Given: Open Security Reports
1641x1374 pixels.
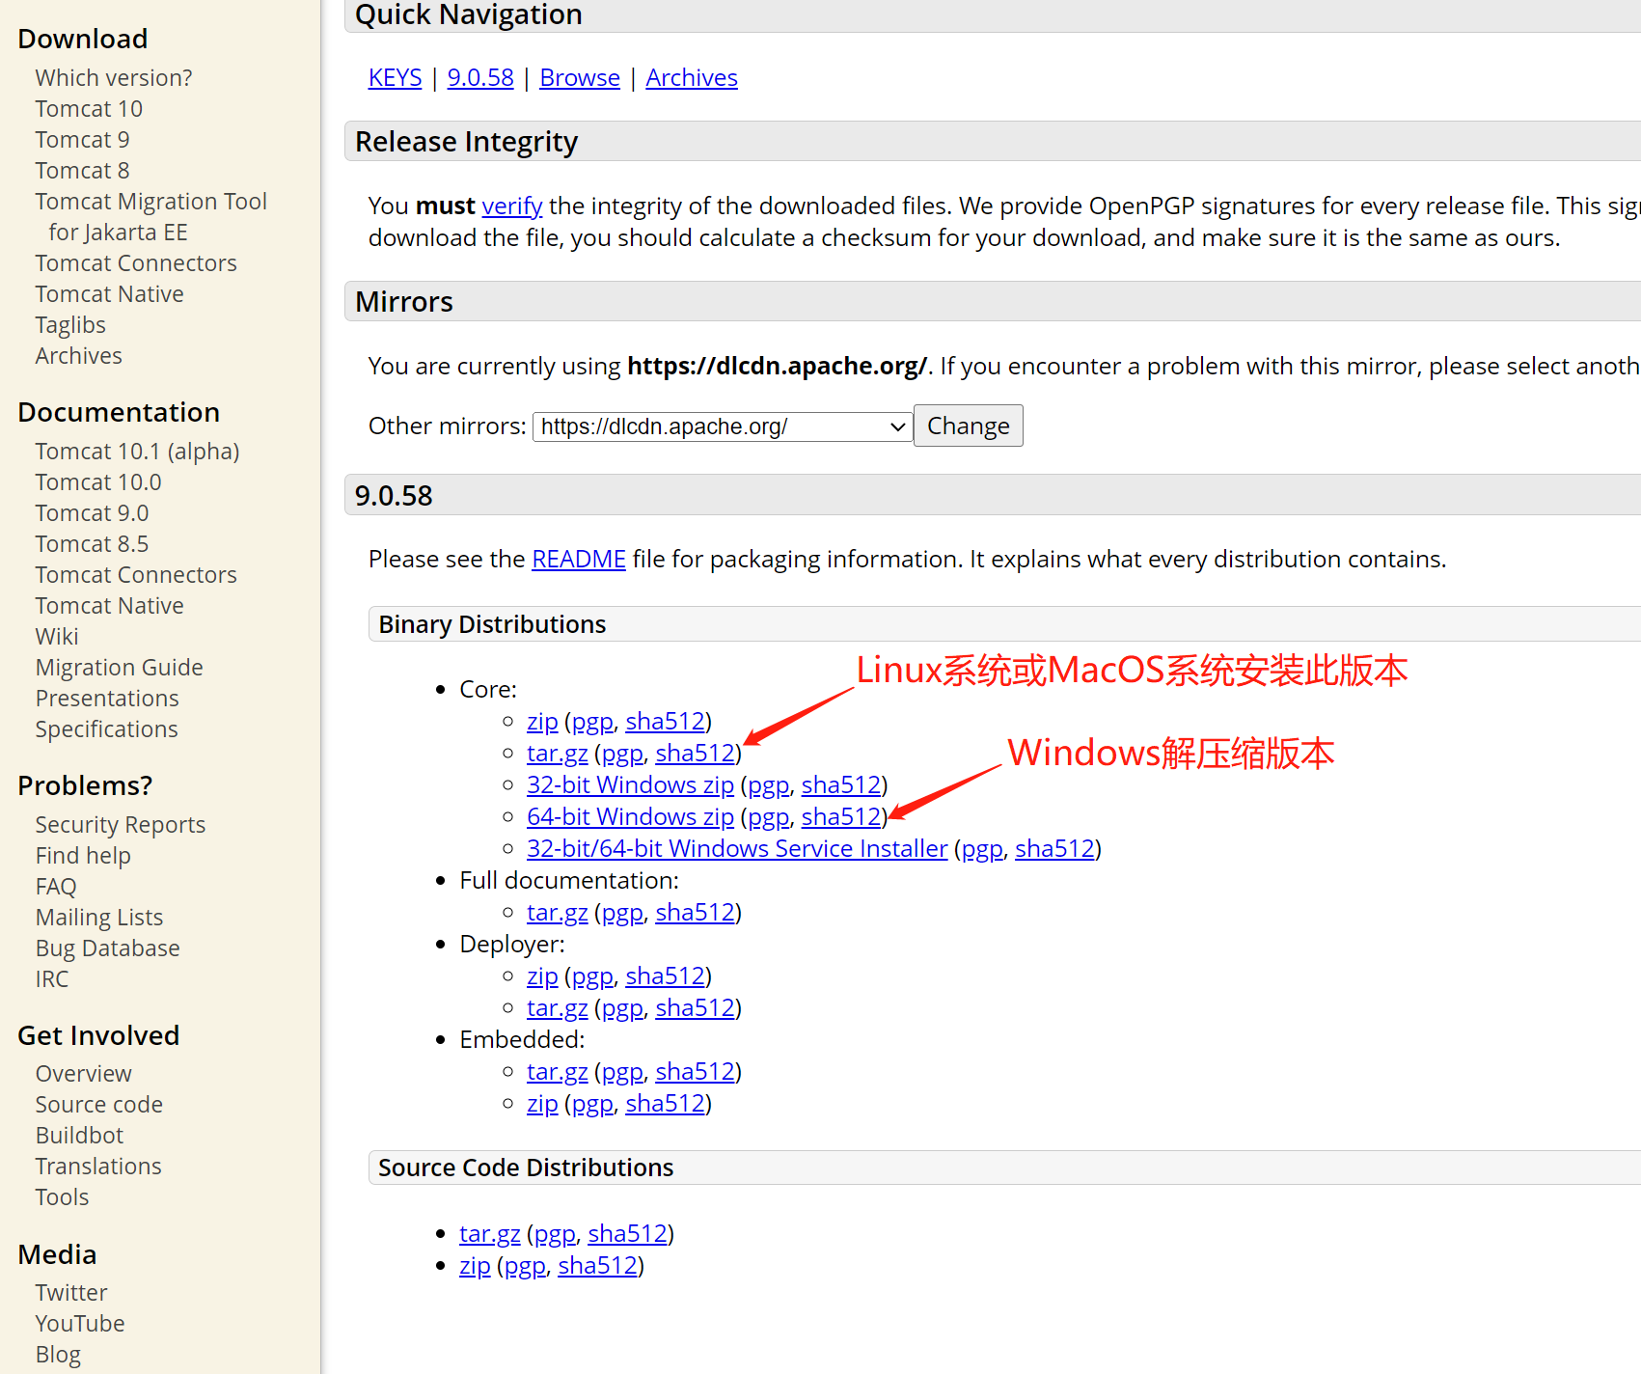Looking at the screenshot, I should click(121, 825).
